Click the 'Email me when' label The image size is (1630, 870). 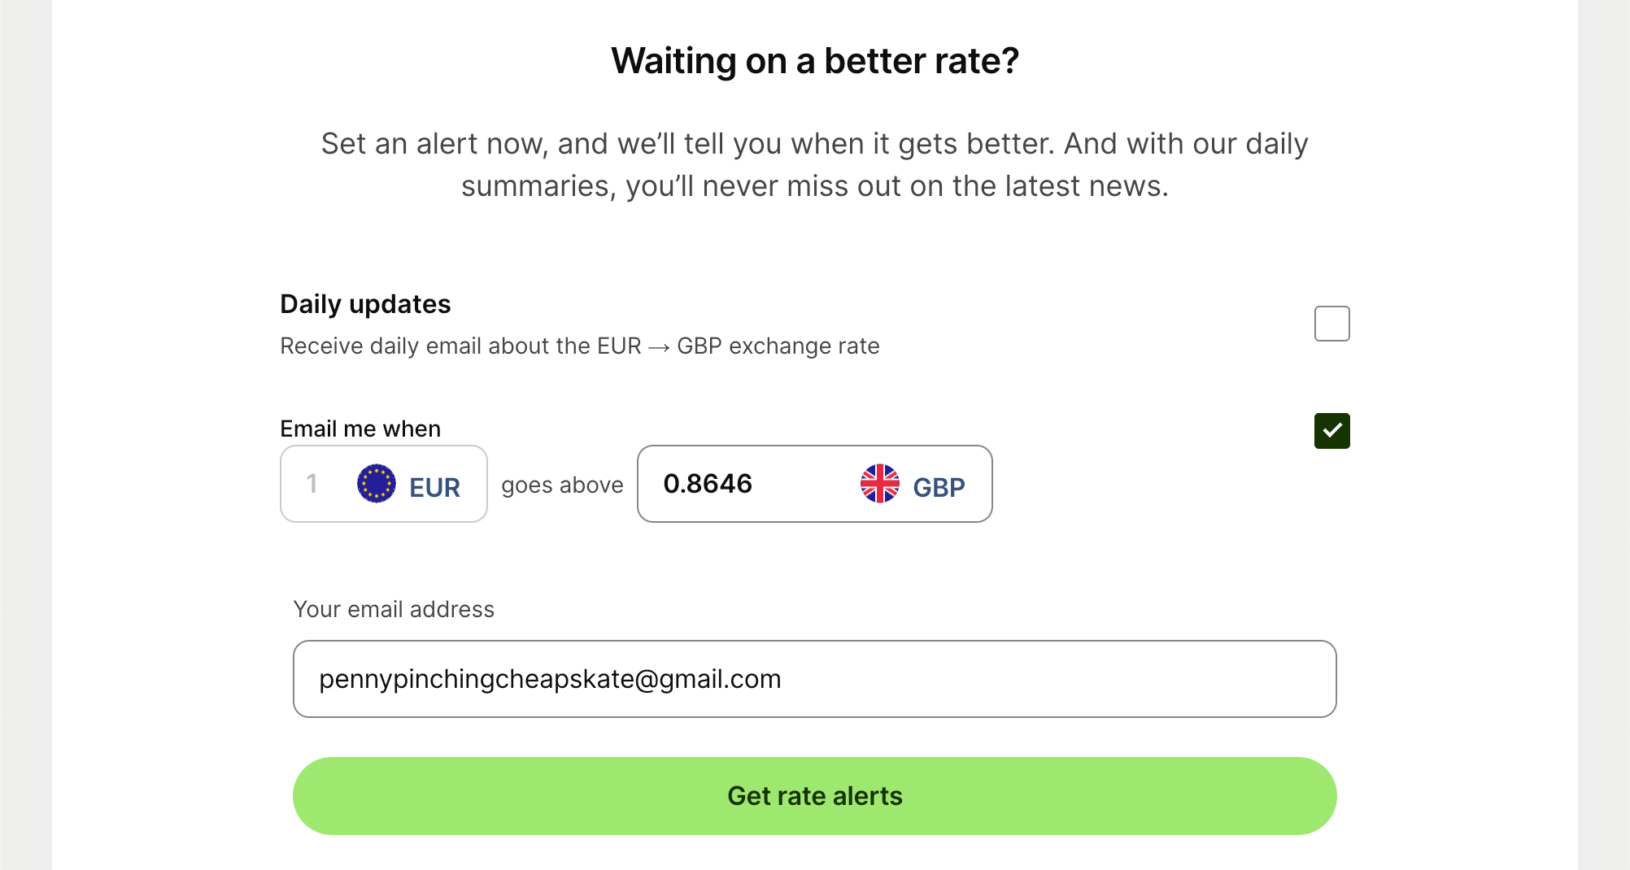[x=360, y=428]
